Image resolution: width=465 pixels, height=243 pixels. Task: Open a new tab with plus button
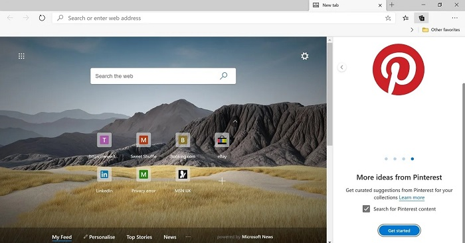point(392,5)
